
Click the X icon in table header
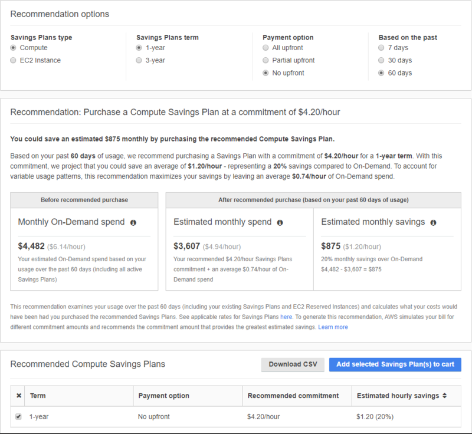point(18,396)
